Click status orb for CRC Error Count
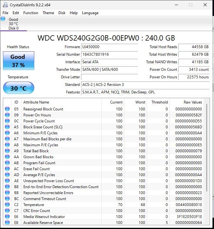 [x=7, y=211]
